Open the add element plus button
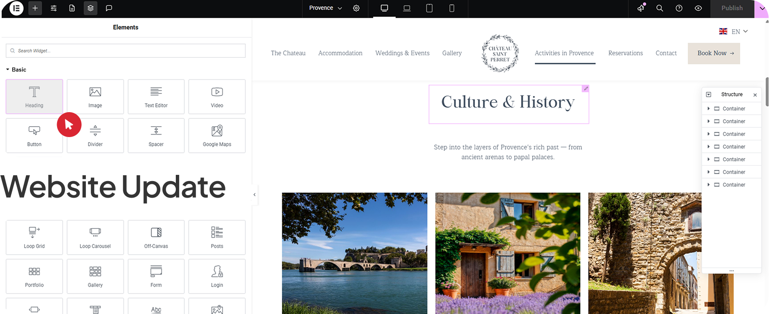769x314 pixels. (35, 8)
